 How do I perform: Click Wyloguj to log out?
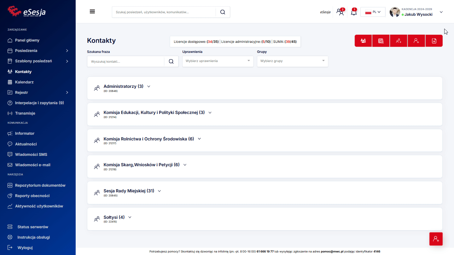coord(25,248)
